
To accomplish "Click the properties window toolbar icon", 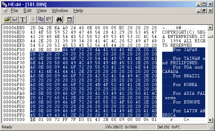I will point(69,19).
